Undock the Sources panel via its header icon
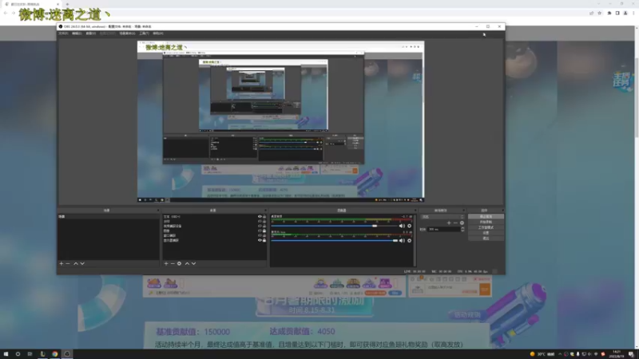639x359 pixels. pyautogui.click(x=265, y=211)
